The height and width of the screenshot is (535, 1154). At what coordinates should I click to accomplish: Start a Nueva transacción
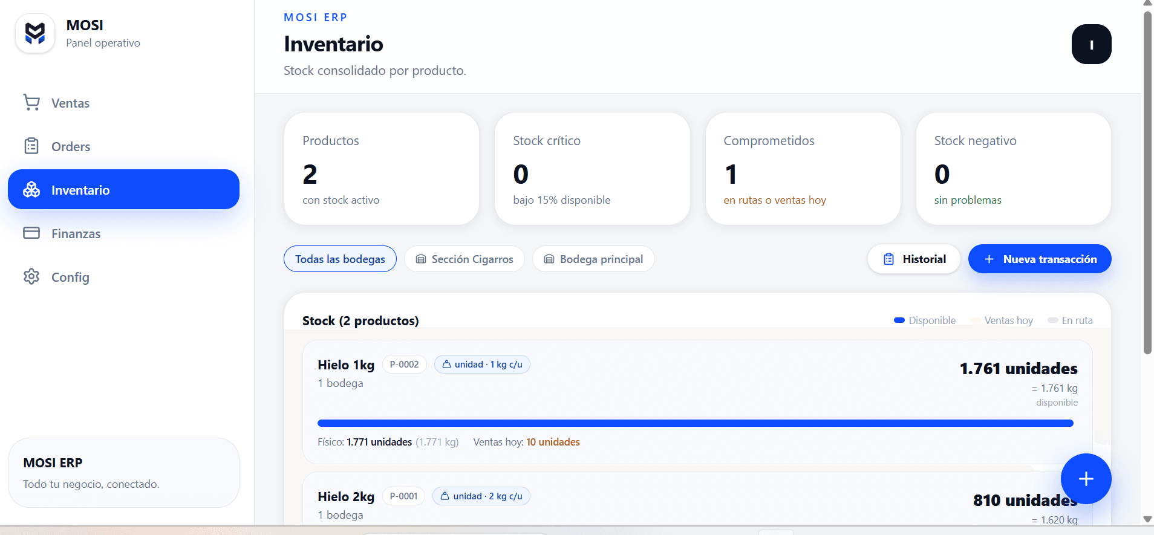click(x=1040, y=259)
